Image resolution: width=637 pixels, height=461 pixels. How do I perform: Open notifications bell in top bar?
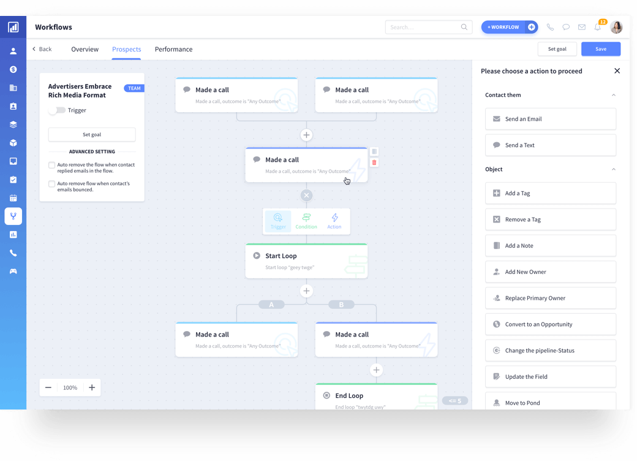coord(598,27)
